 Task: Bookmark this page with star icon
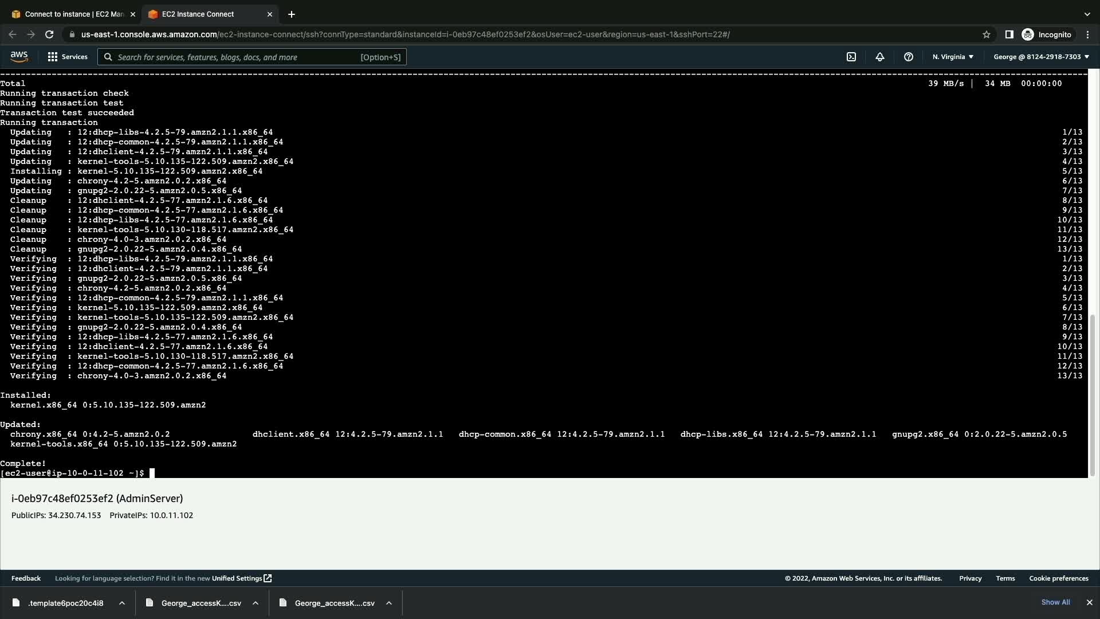(x=987, y=34)
